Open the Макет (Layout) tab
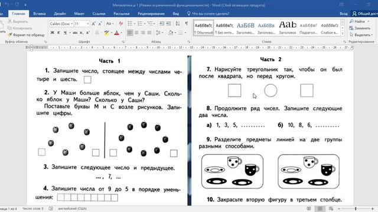 (x=79, y=14)
